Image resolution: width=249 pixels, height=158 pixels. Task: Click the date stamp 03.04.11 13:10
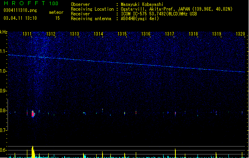click(20, 18)
